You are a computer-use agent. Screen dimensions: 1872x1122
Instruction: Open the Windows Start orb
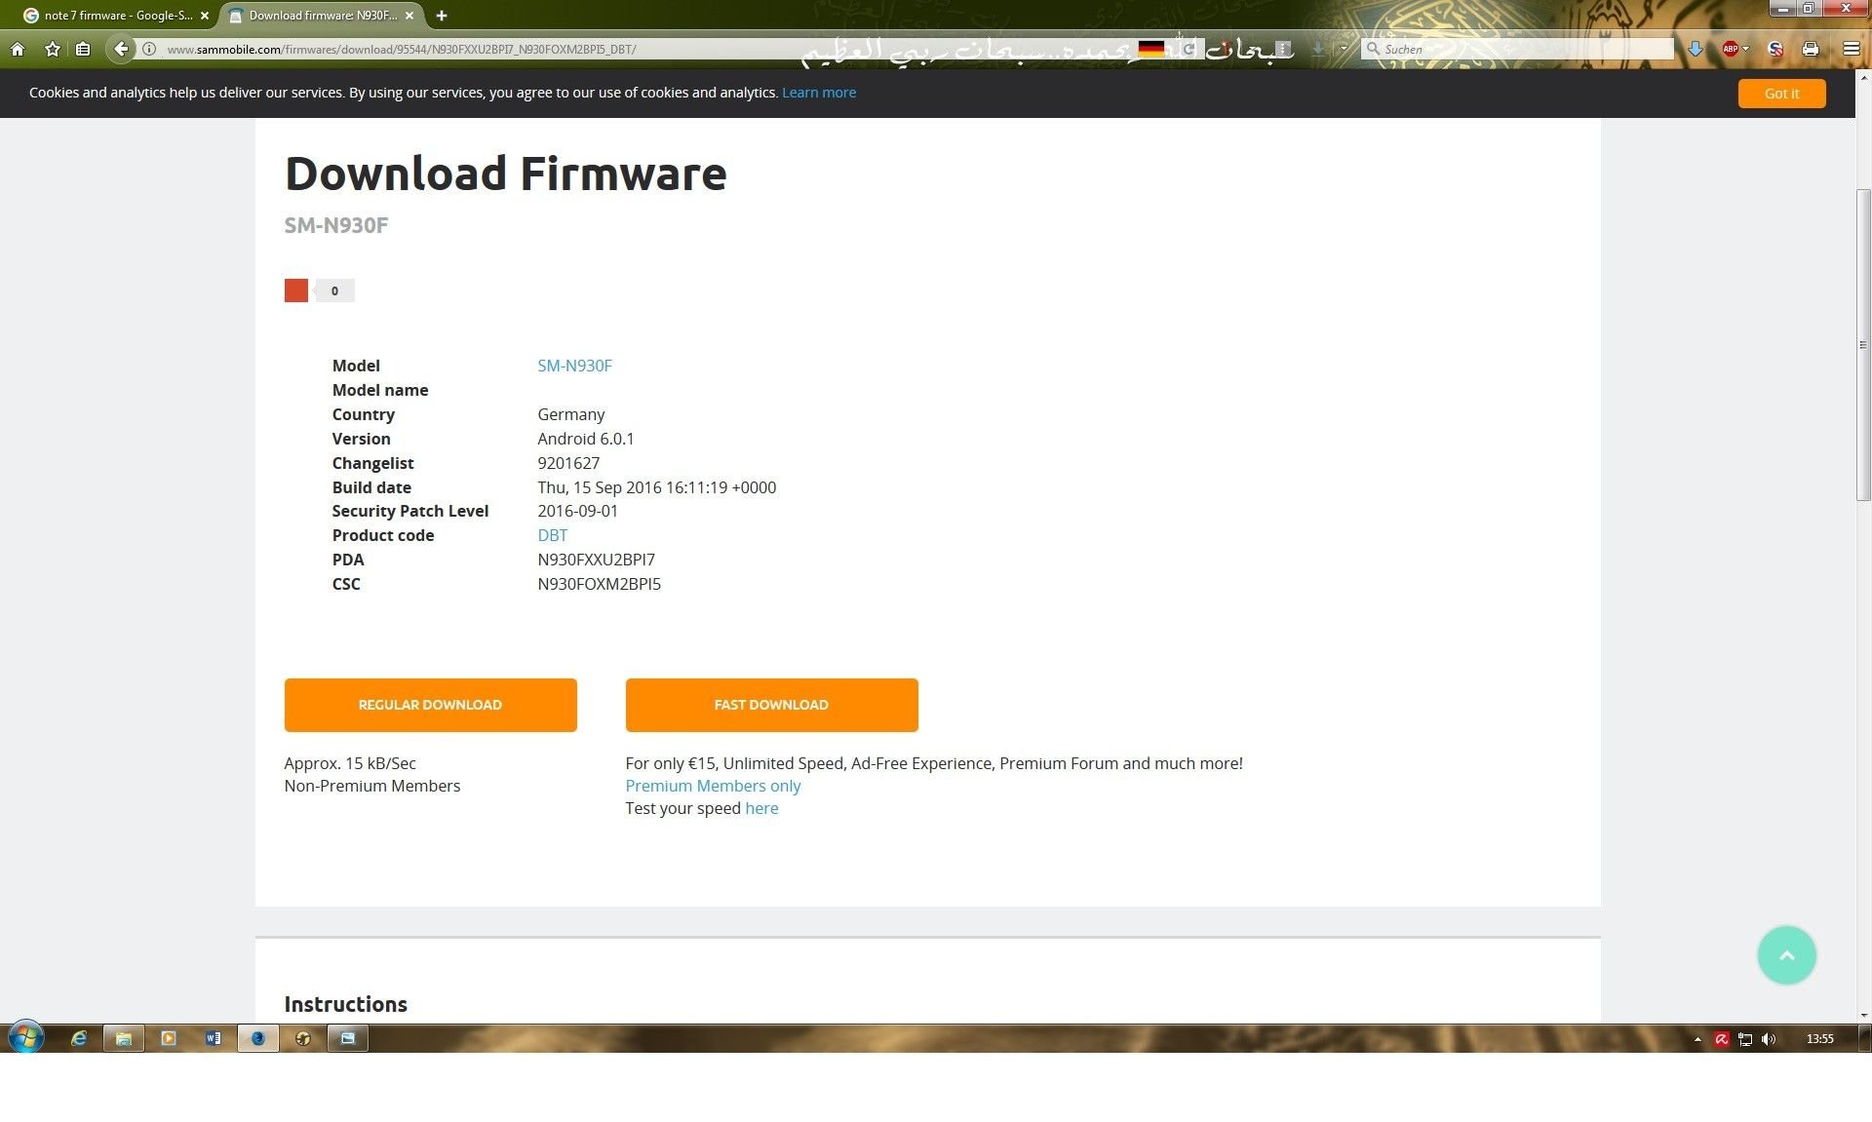click(26, 1038)
